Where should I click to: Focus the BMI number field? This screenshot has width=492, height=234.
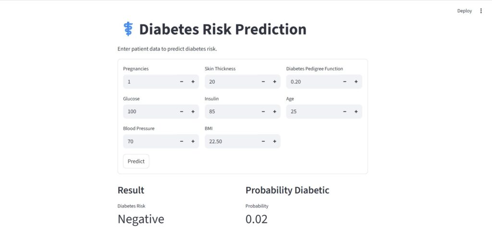[231, 141]
